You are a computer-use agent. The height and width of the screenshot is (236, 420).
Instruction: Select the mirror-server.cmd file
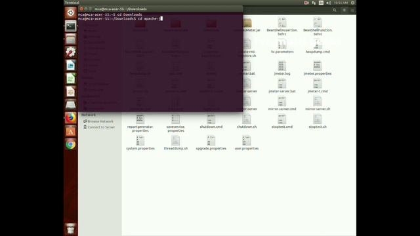282,104
